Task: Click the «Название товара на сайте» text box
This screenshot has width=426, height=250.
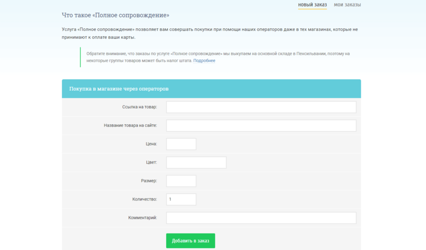Action: [x=261, y=126]
